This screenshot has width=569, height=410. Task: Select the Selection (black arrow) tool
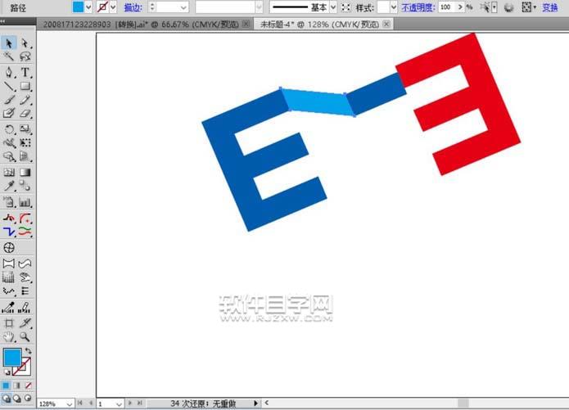9,43
